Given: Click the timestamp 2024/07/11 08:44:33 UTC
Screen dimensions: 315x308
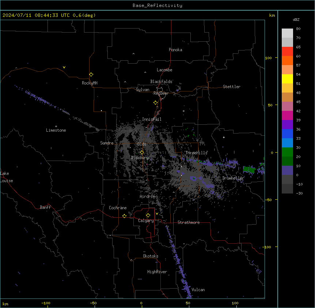Looking at the screenshot, I should (x=36, y=15).
